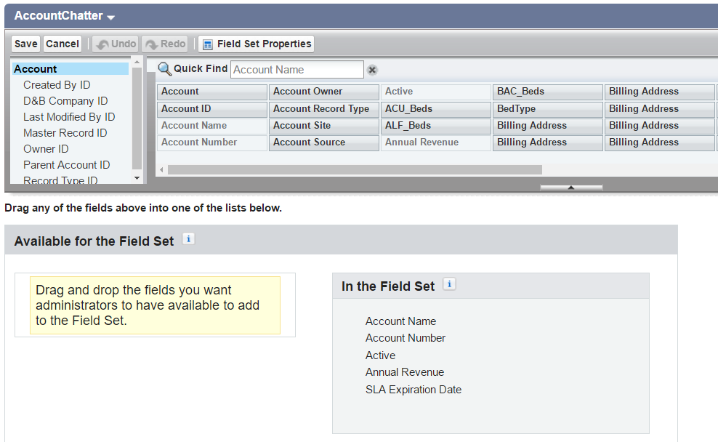Select Created By ID in the sidebar list
Screen dimensions: 718x442
tap(57, 84)
